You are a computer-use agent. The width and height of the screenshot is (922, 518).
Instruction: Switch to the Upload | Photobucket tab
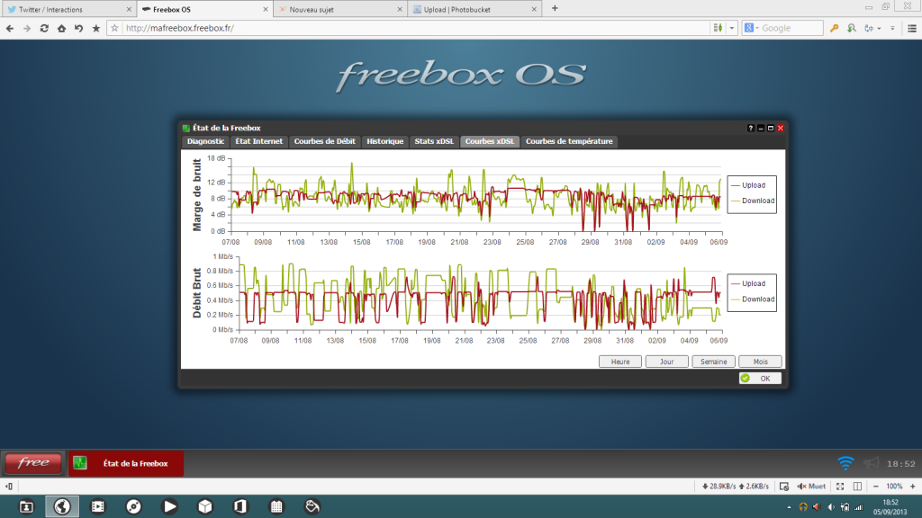tap(475, 9)
